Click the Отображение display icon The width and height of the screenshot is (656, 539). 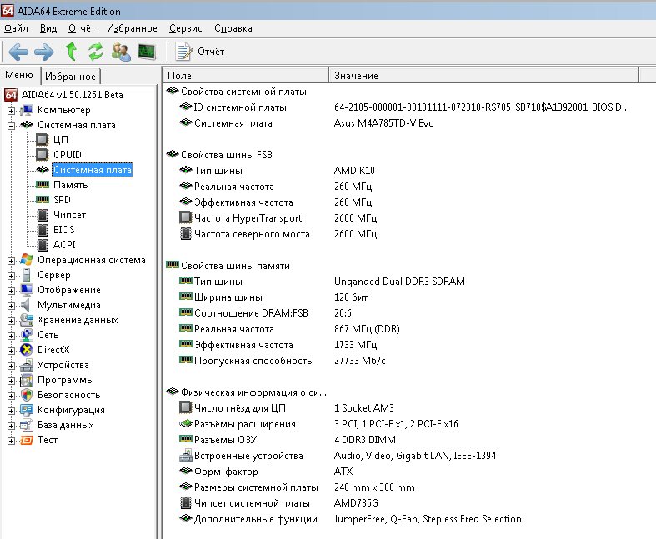click(27, 290)
